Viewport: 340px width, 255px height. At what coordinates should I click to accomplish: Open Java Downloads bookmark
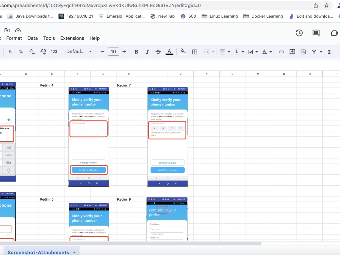pyautogui.click(x=30, y=16)
